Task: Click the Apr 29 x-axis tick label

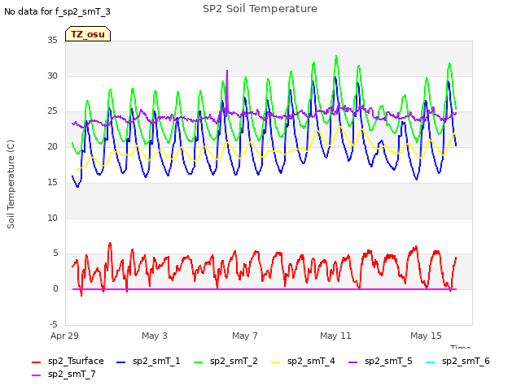Action: [64, 336]
